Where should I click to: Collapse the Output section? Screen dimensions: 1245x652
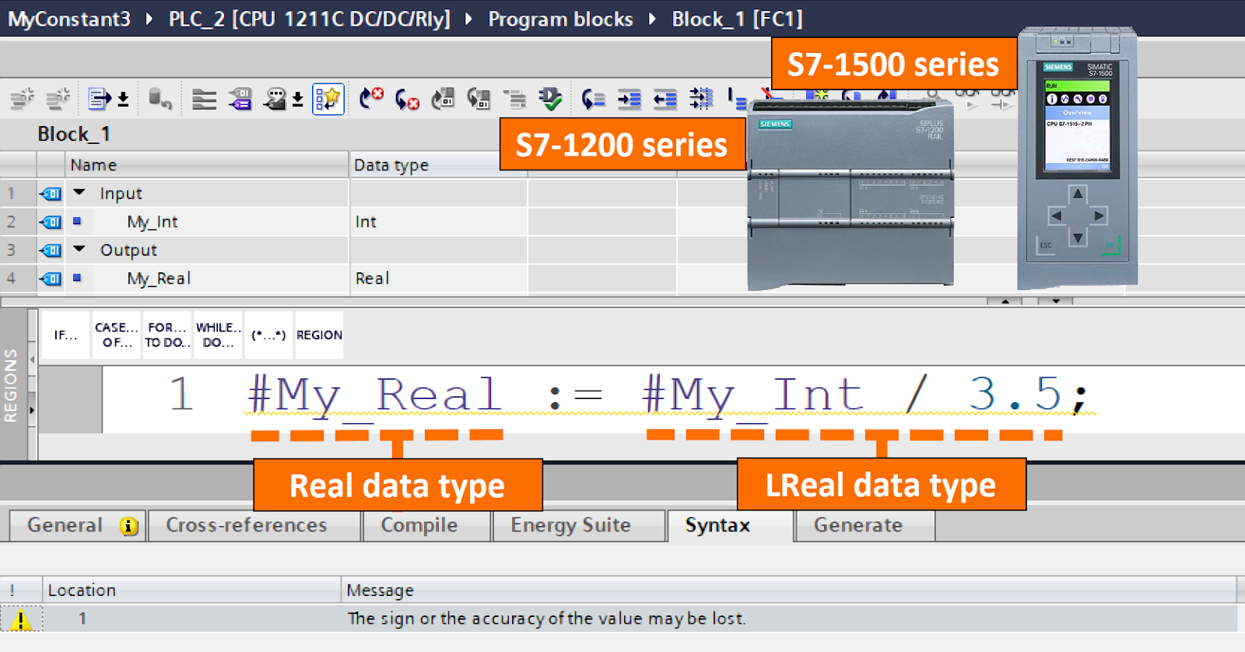(79, 249)
